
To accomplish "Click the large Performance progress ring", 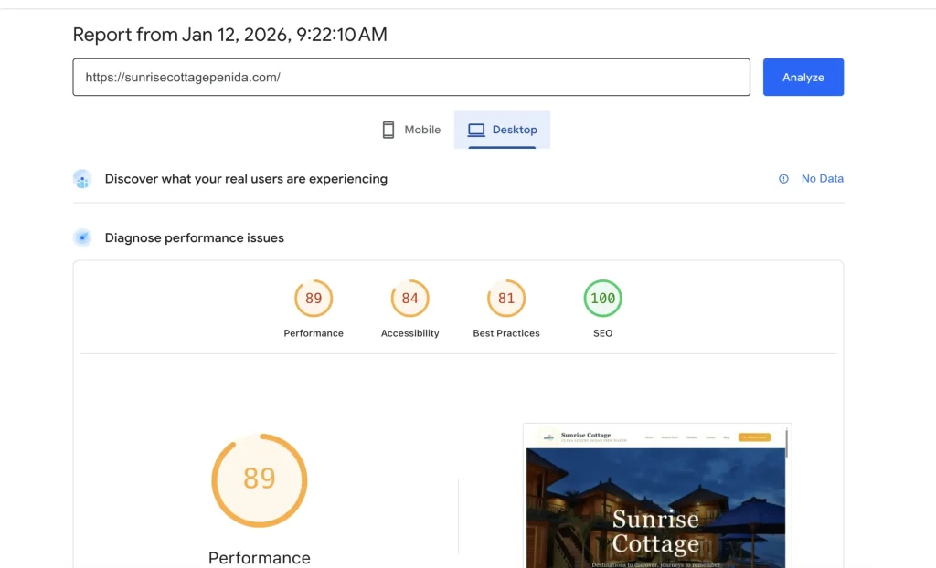I will (260, 479).
